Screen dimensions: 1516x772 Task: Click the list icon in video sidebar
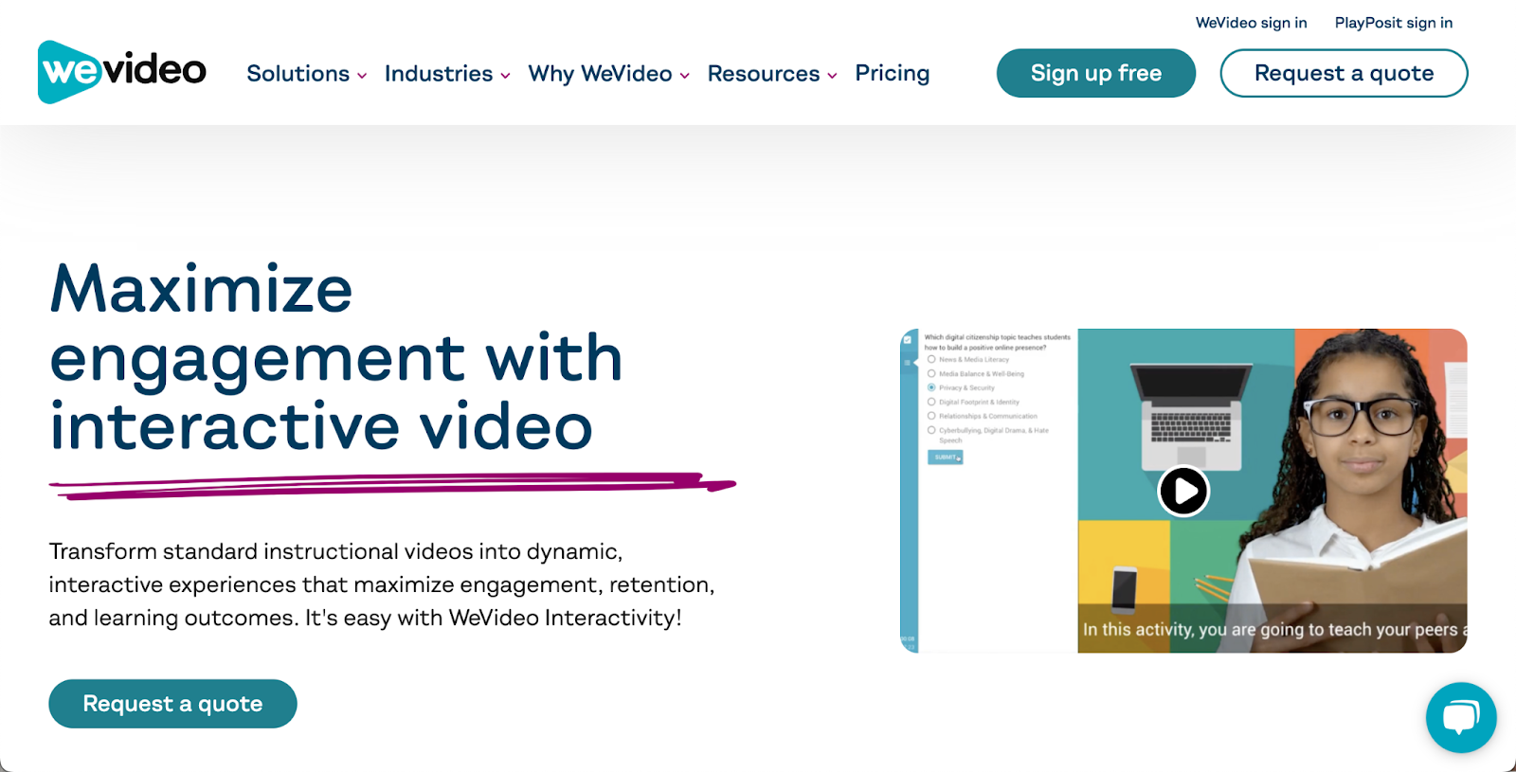(908, 363)
